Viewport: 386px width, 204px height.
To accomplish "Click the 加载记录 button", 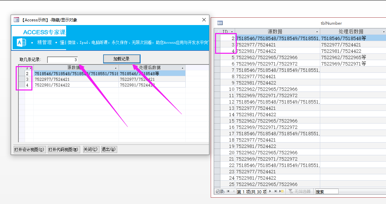I will click(x=122, y=59).
